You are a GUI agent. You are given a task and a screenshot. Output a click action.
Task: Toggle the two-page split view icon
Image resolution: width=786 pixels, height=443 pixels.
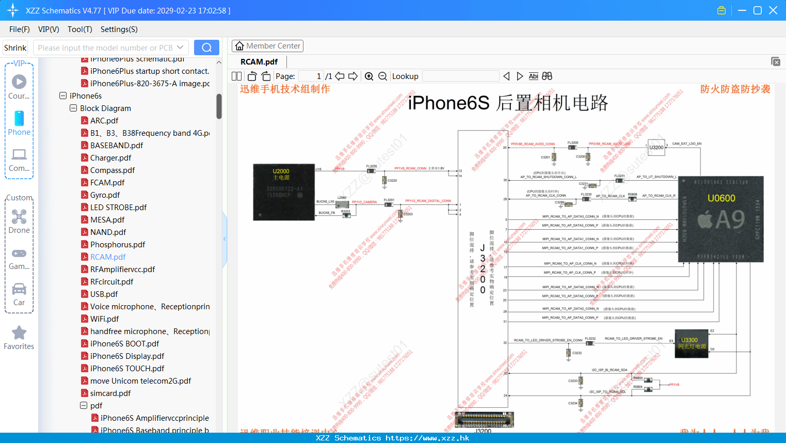click(236, 76)
